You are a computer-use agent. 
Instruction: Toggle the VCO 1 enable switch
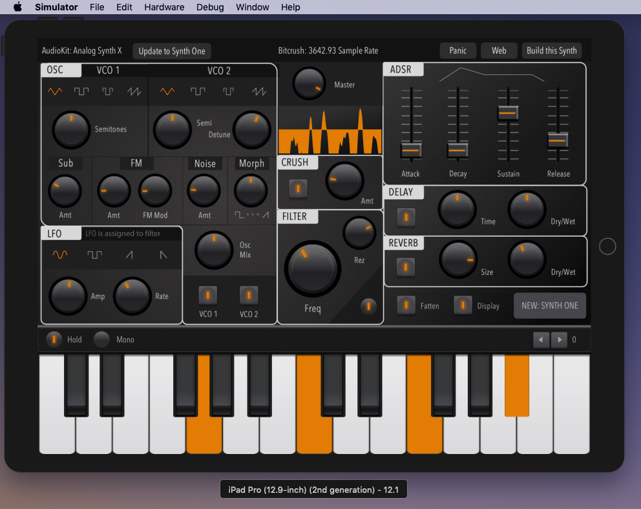pos(207,295)
